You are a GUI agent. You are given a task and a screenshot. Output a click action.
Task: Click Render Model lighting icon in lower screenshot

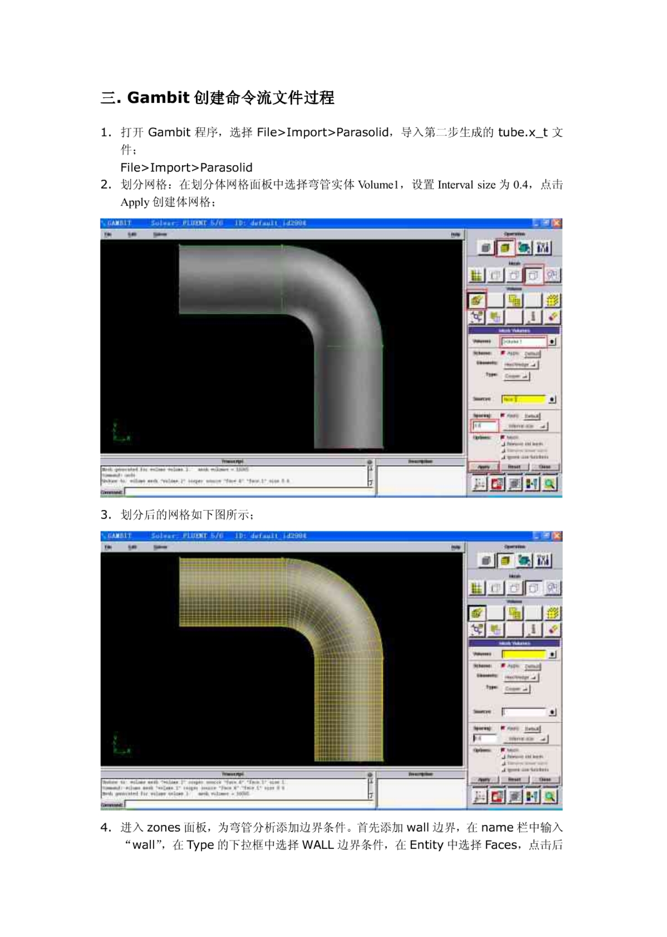(514, 797)
